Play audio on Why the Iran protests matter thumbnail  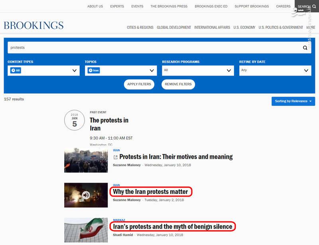coord(86,195)
